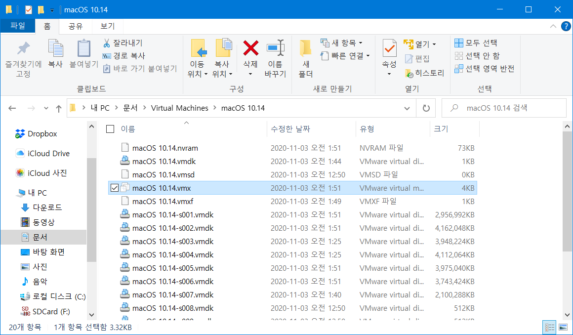Sort by 유형 column header
573x335 pixels.
367,129
